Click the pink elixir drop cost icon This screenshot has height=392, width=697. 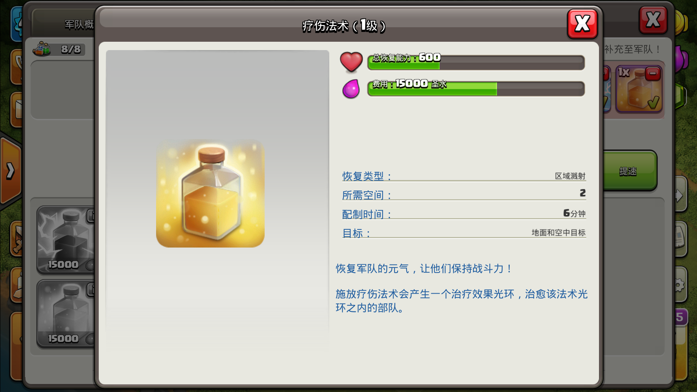[351, 89]
